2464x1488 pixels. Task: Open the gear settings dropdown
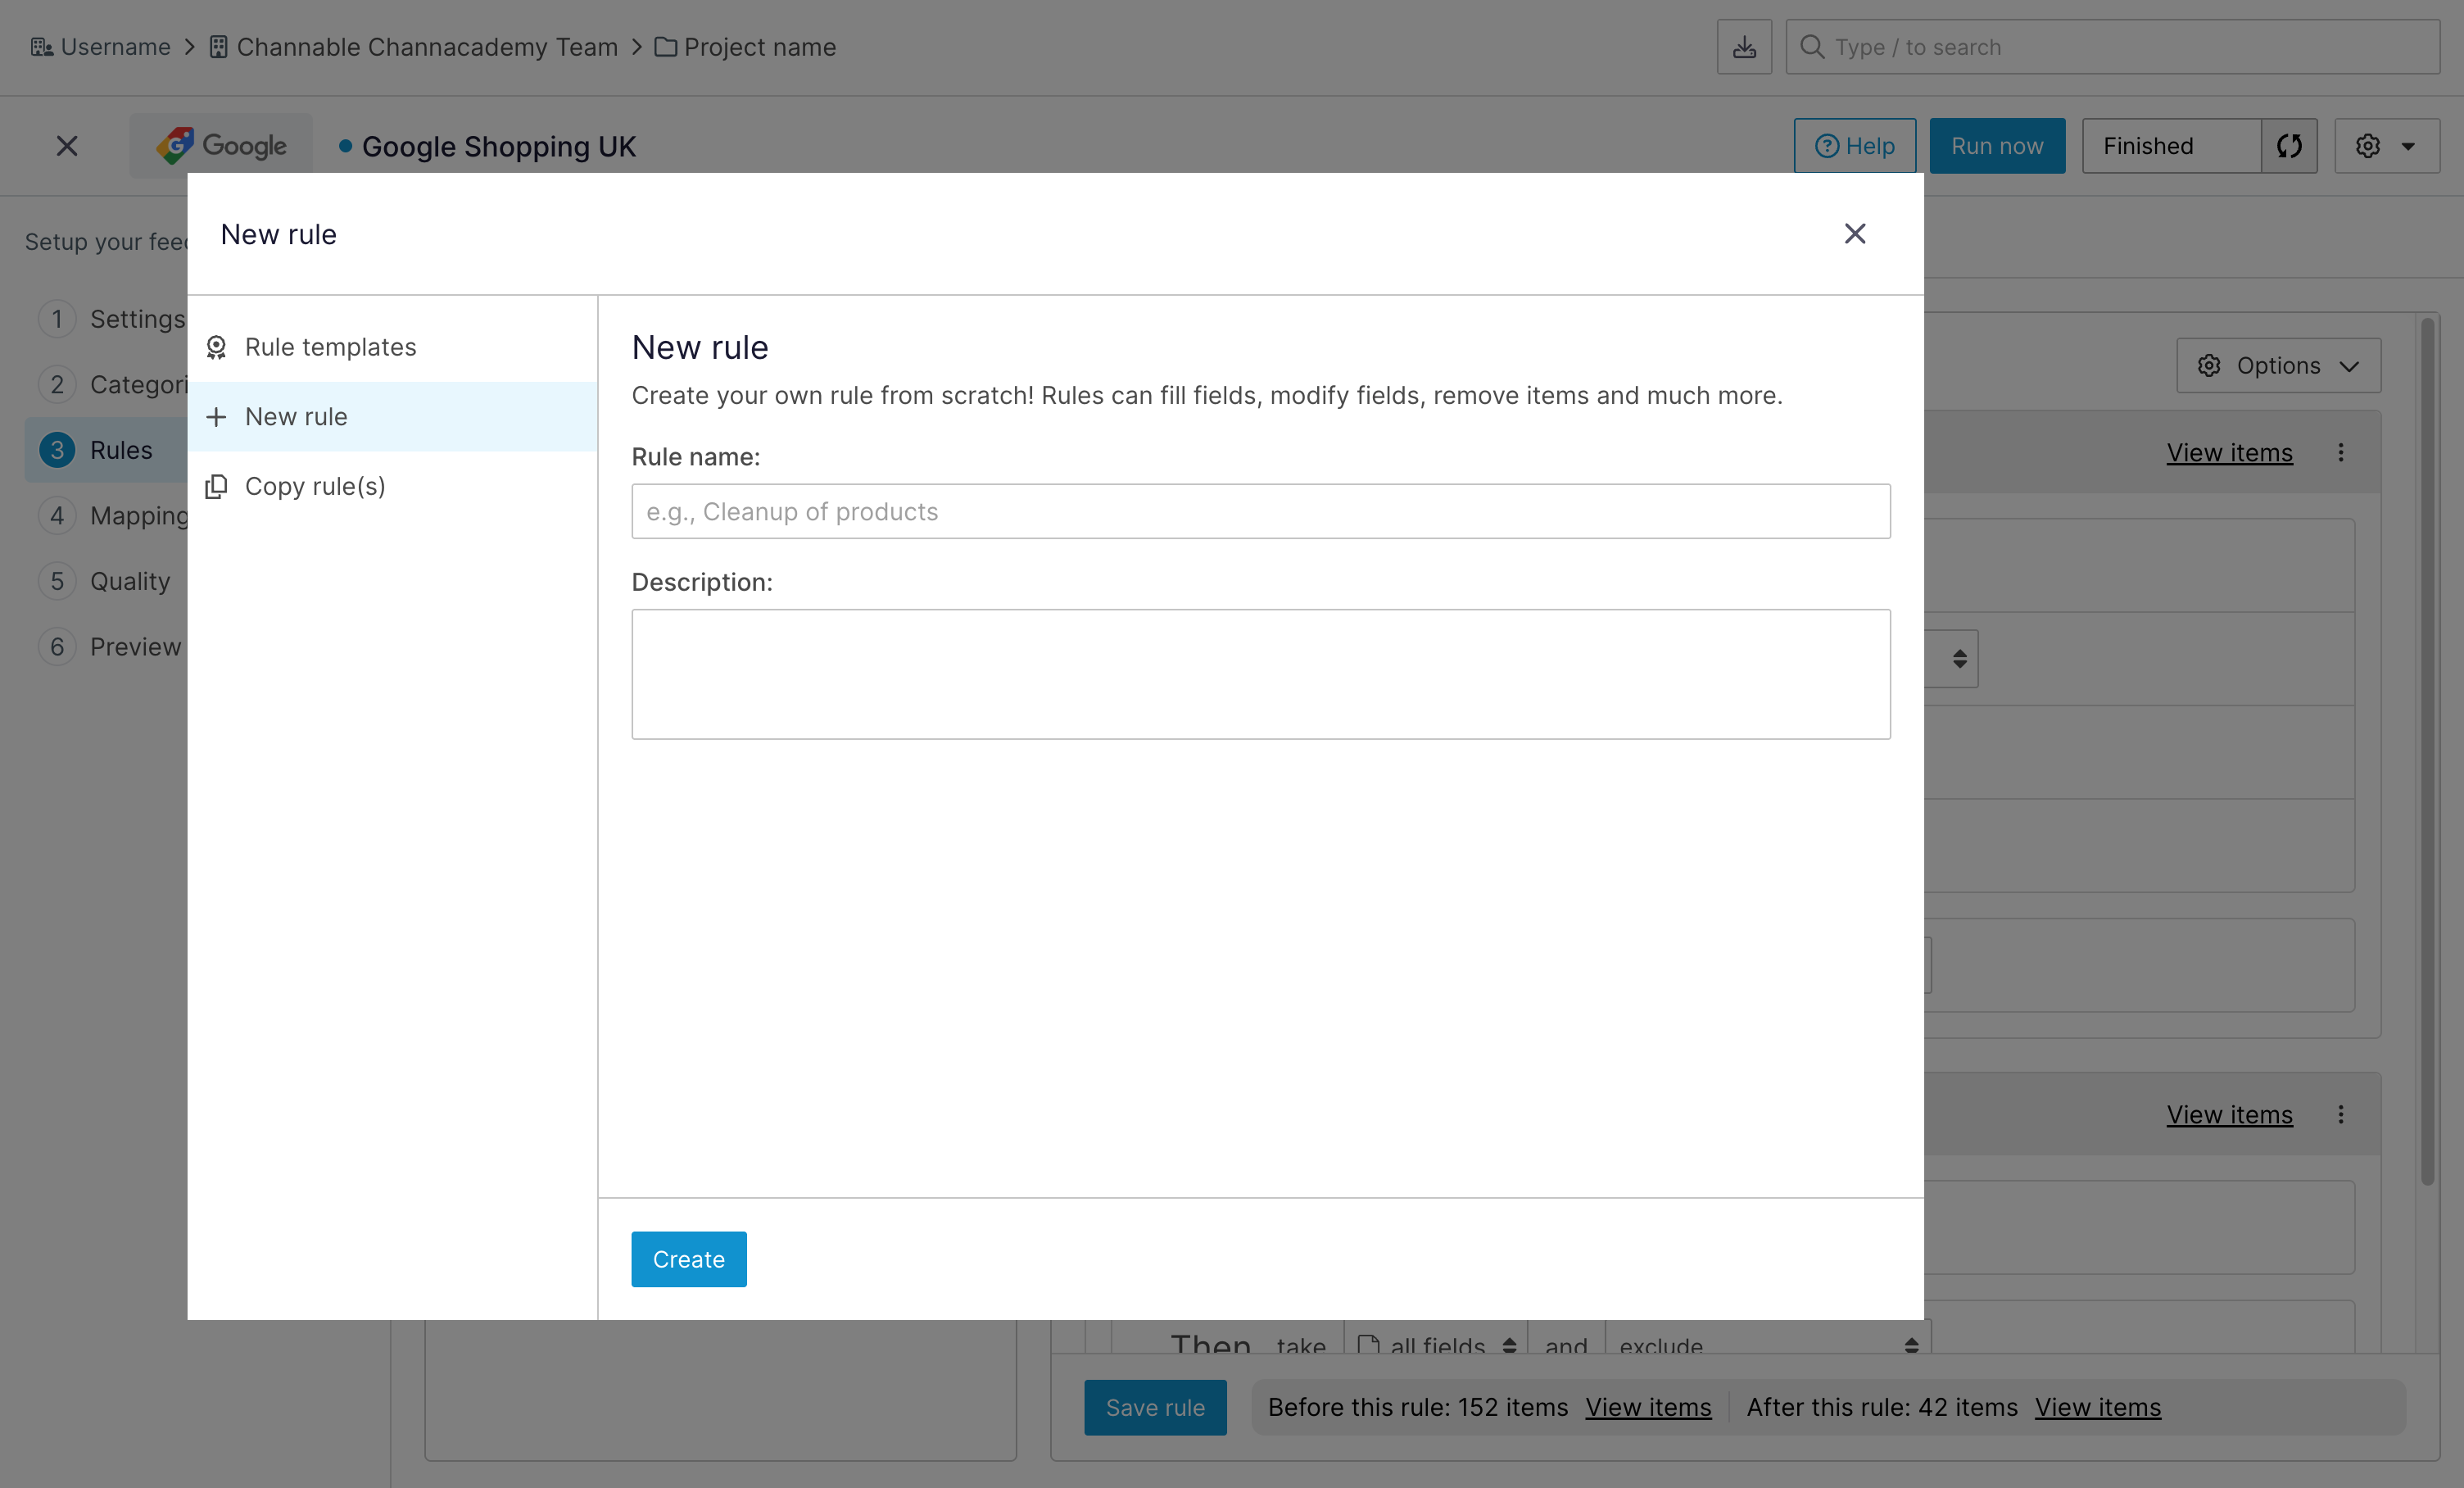click(2387, 146)
